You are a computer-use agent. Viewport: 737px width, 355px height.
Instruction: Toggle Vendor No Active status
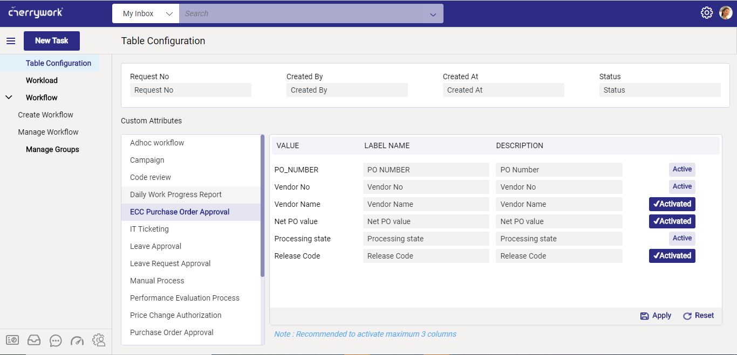pos(682,186)
